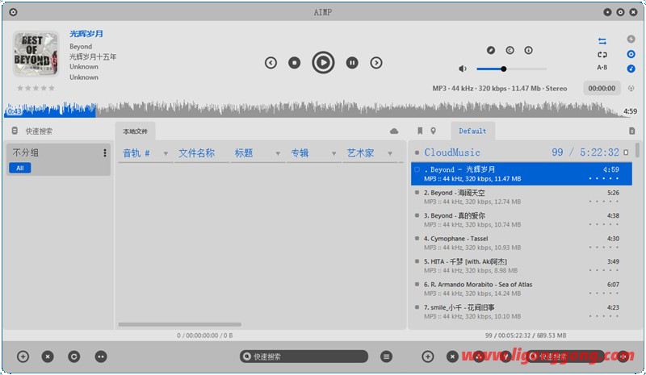Click the circled info icon above volume
This screenshot has height=375, width=646.
(x=529, y=50)
